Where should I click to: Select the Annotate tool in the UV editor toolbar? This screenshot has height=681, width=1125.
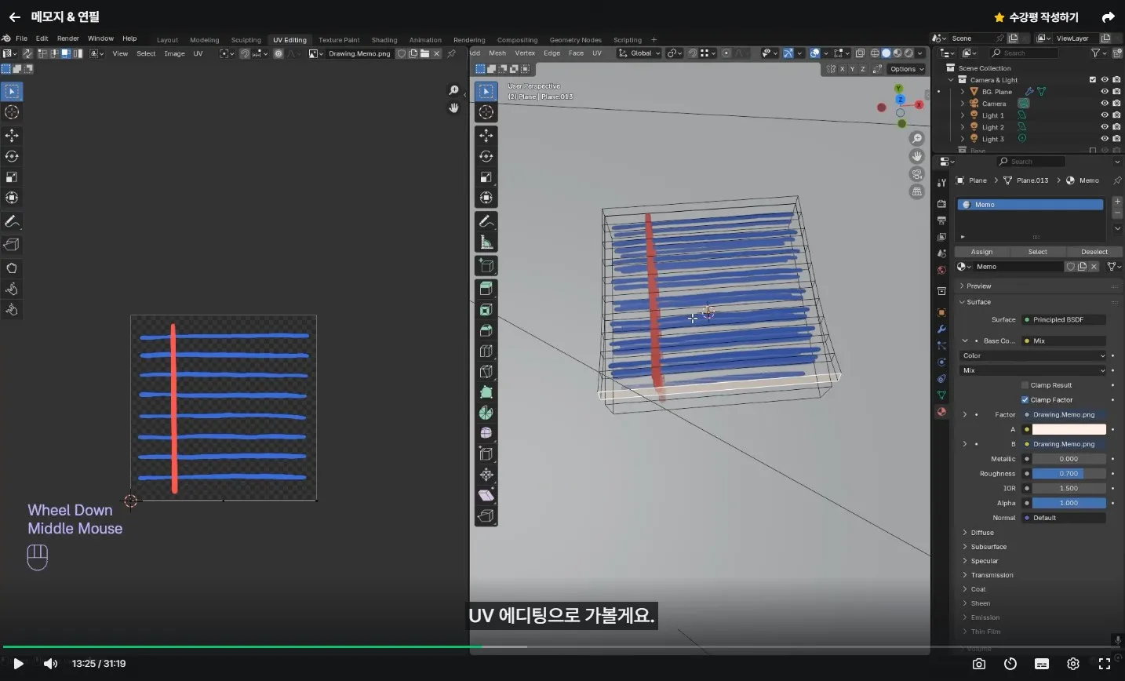[x=12, y=221]
